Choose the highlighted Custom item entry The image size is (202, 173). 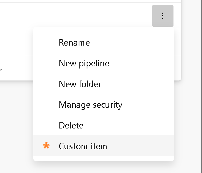pyautogui.click(x=83, y=146)
